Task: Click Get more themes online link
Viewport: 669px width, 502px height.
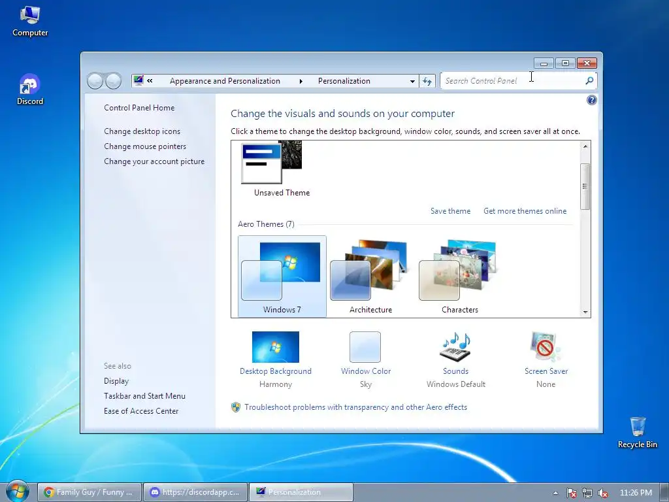Action: pos(525,211)
